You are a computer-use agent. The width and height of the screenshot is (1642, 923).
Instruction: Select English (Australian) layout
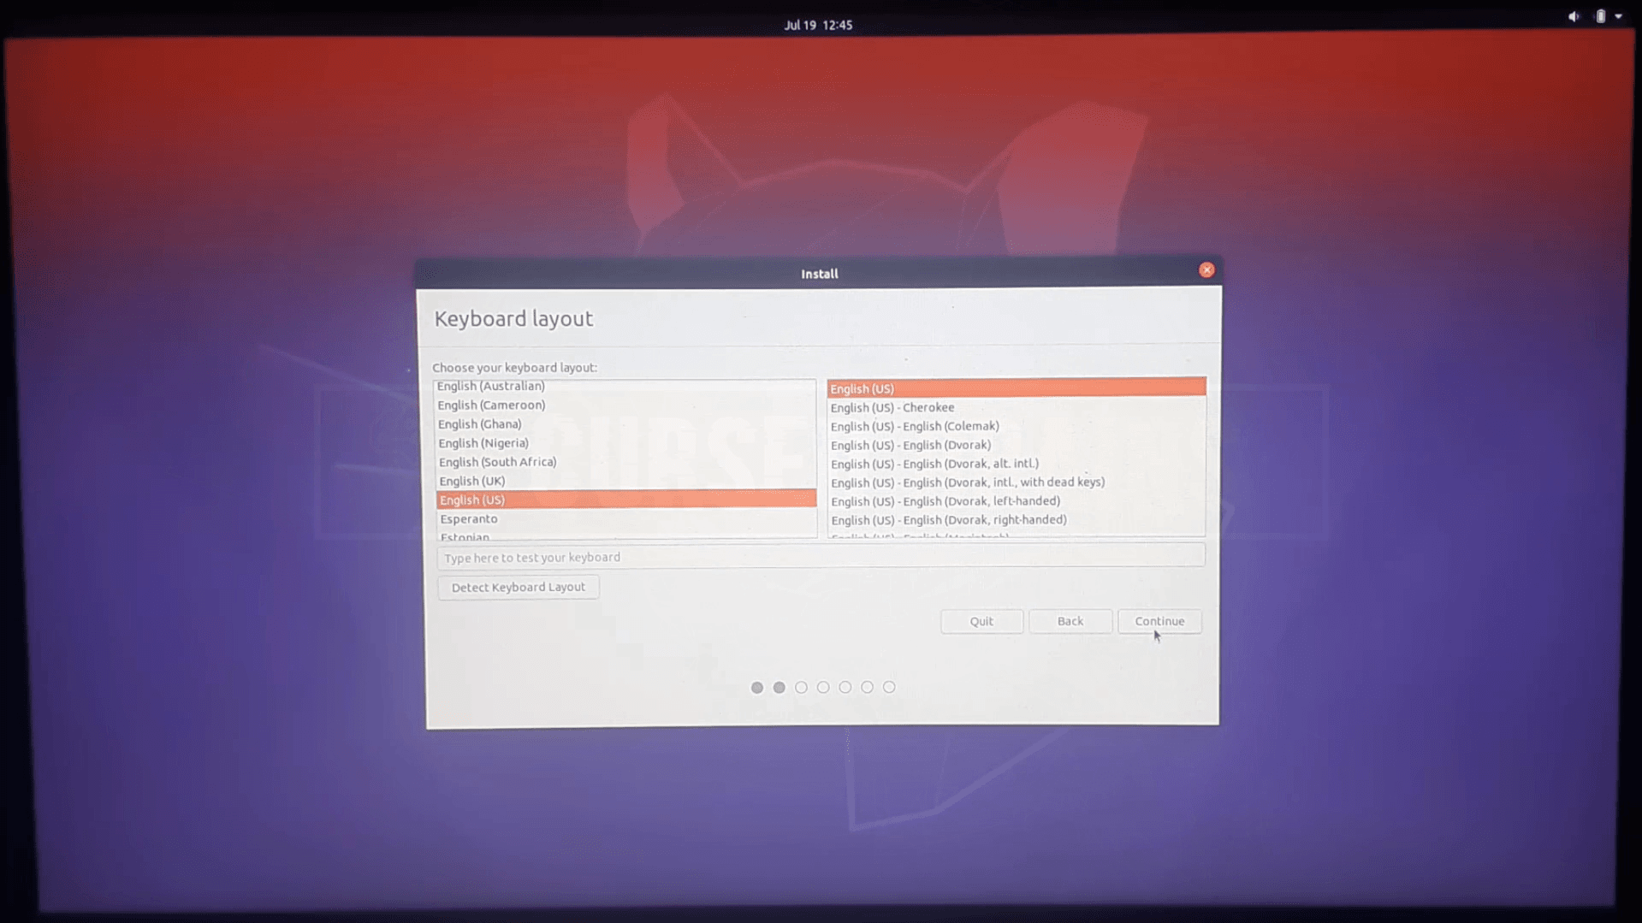(625, 386)
